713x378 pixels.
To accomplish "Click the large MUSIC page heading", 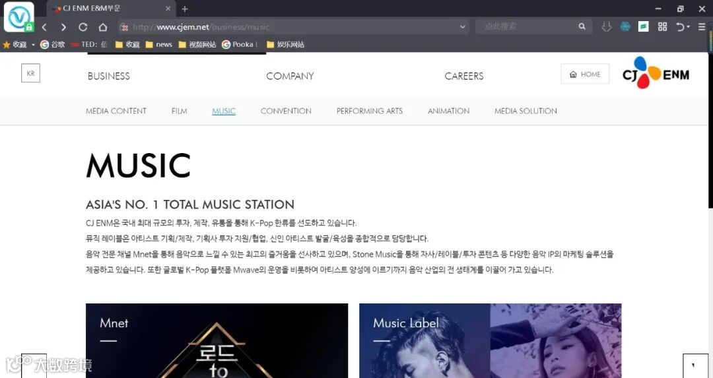I will coord(138,166).
